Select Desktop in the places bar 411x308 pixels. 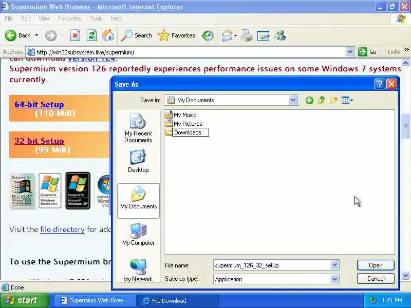point(138,161)
